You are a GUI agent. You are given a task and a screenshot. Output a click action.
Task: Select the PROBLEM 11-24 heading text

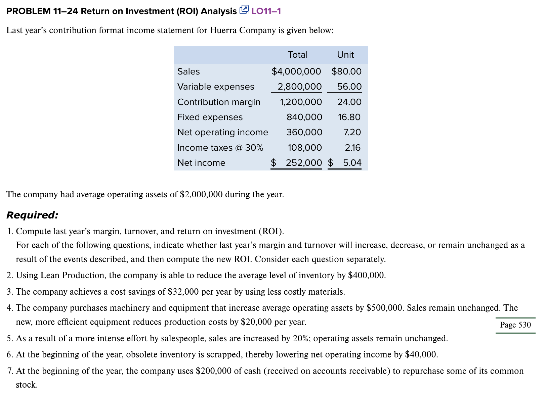coord(119,11)
